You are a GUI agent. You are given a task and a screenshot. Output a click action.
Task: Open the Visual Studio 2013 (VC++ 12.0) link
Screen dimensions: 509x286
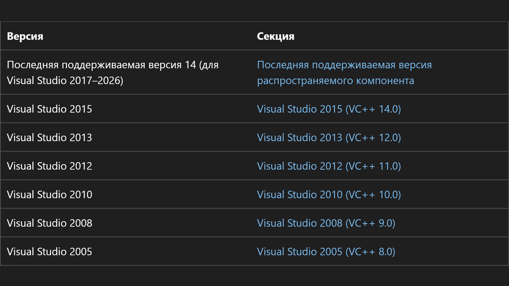click(329, 137)
